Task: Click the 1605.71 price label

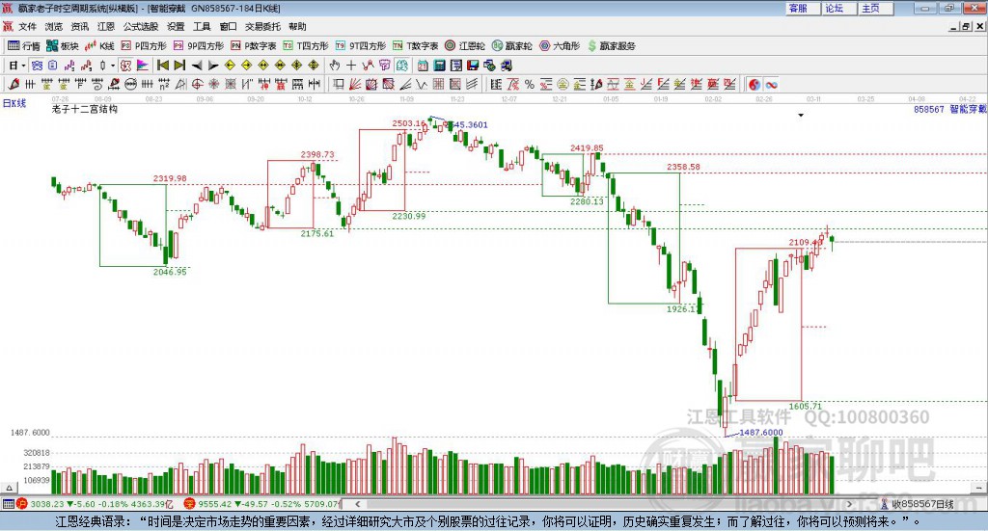Action: (x=806, y=407)
